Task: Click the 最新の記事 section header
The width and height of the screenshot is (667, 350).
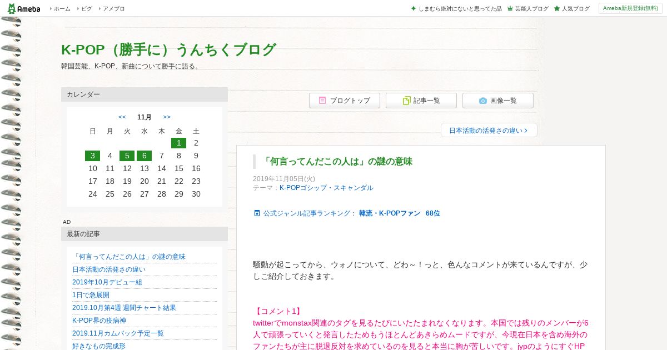Action: pos(145,234)
